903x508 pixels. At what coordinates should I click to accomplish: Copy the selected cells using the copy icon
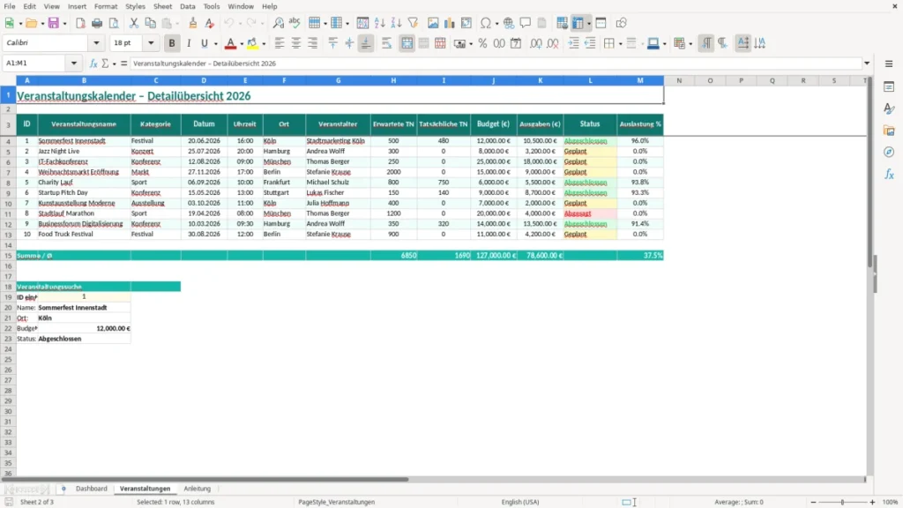tap(150, 23)
